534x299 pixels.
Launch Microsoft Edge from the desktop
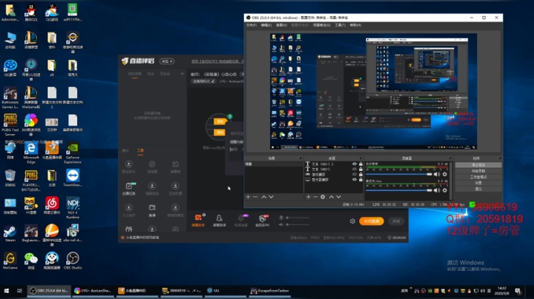click(31, 153)
